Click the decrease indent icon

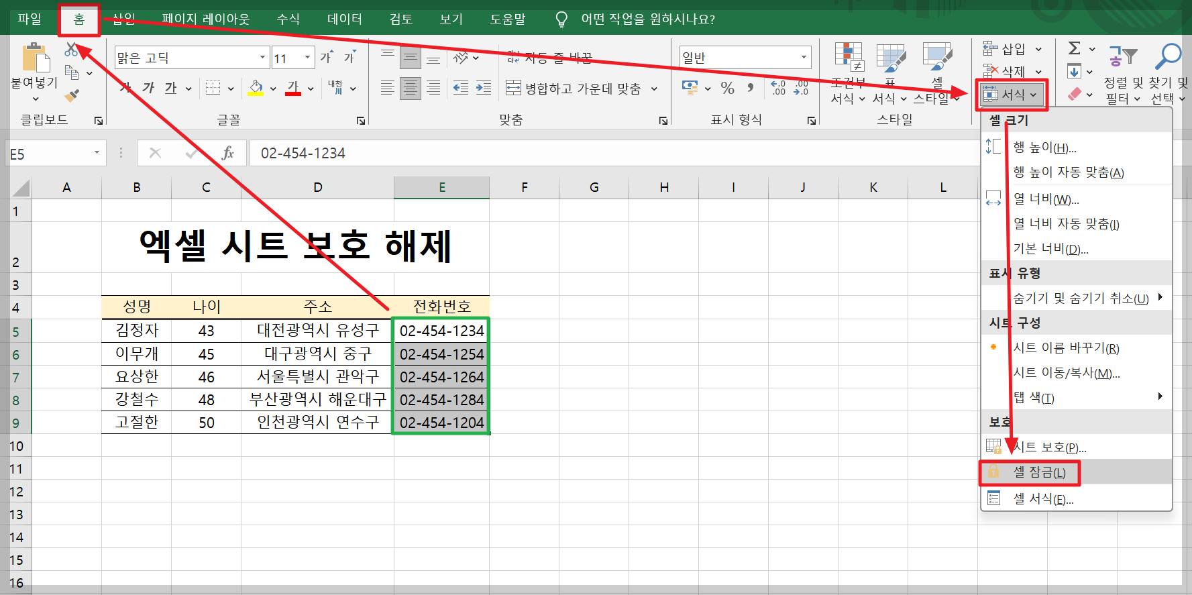click(x=461, y=88)
